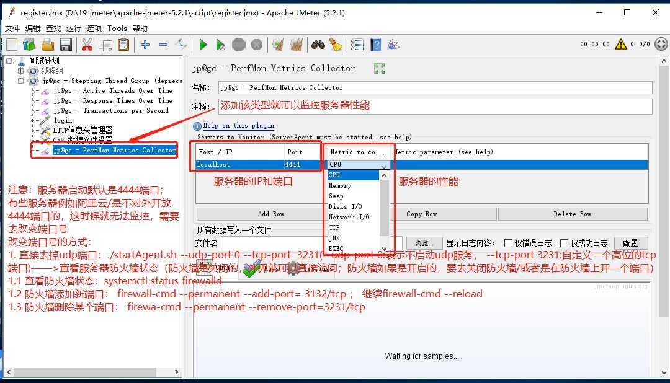Click the minus Collapse All icon
670x383 pixels.
(x=163, y=45)
